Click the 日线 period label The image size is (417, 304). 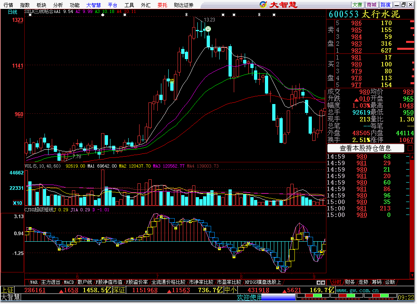(13, 12)
